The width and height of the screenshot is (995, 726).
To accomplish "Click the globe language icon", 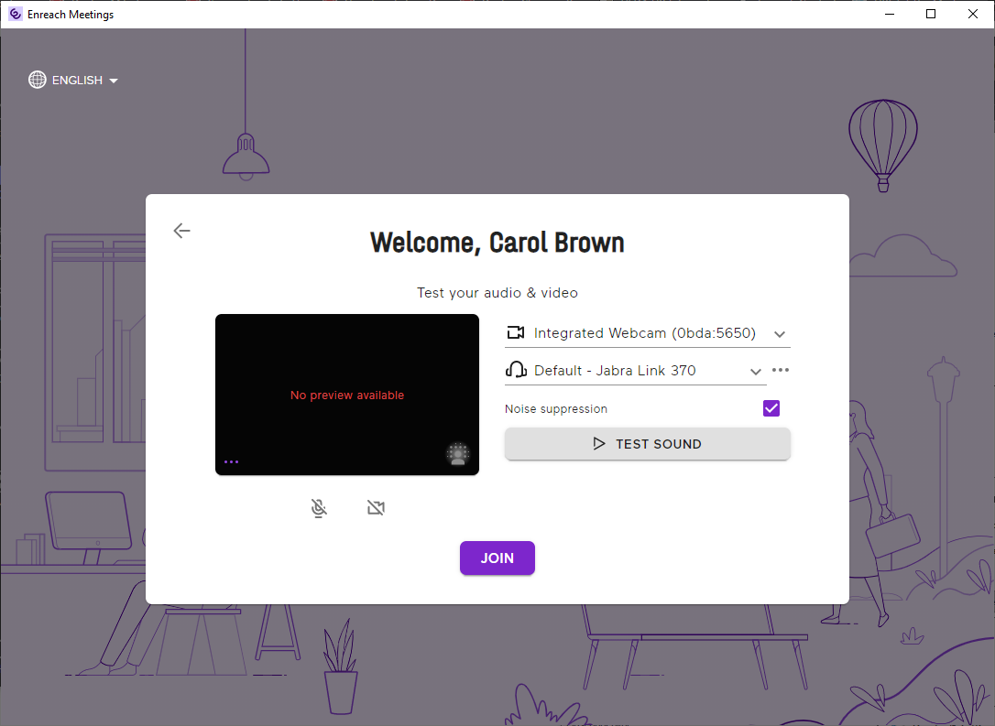I will pyautogui.click(x=38, y=81).
